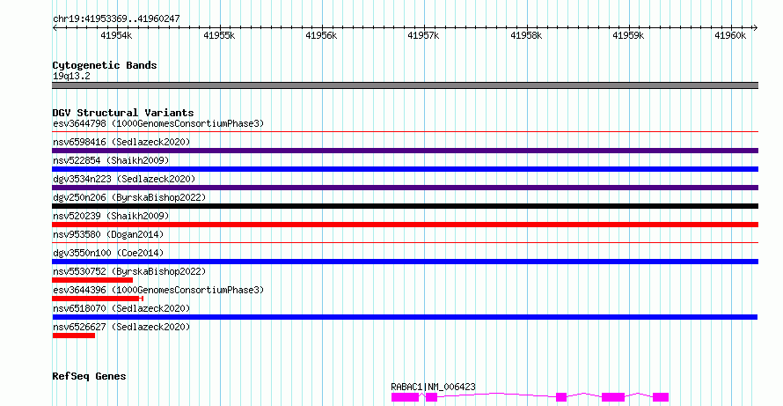Click the dgv3550n100 (Coe2014) label
This screenshot has width=783, height=406.
108,253
